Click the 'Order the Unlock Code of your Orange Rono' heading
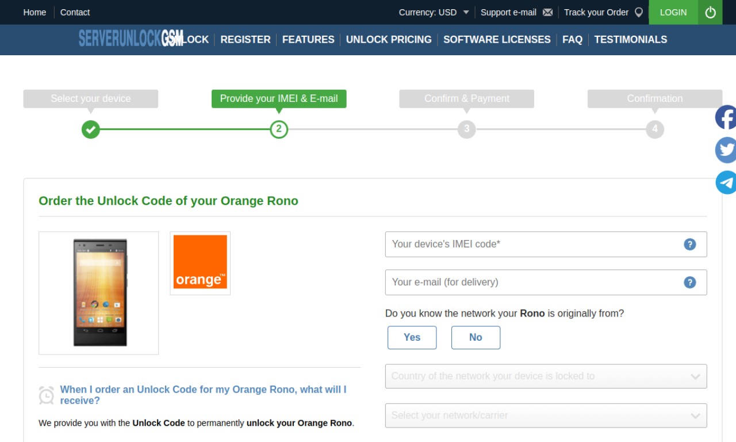The image size is (736, 442). 168,201
